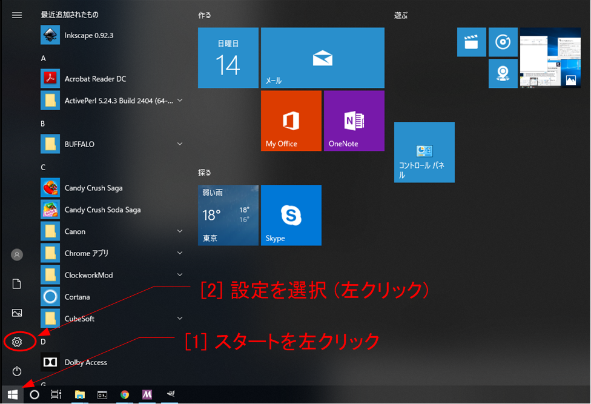Click the letter D section header
The image size is (591, 404).
point(43,342)
